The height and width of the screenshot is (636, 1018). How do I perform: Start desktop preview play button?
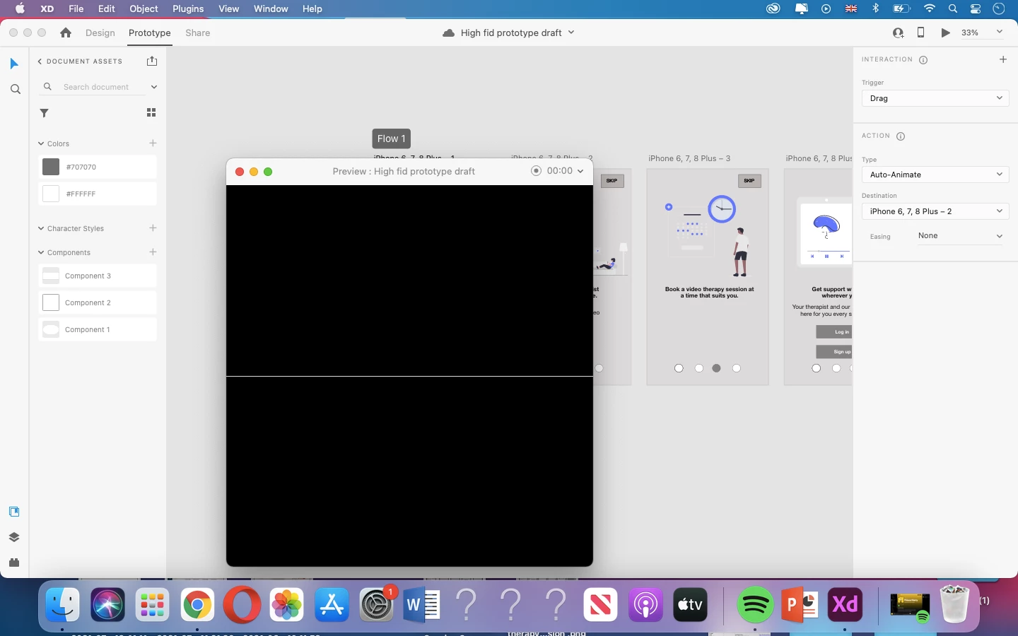click(945, 33)
